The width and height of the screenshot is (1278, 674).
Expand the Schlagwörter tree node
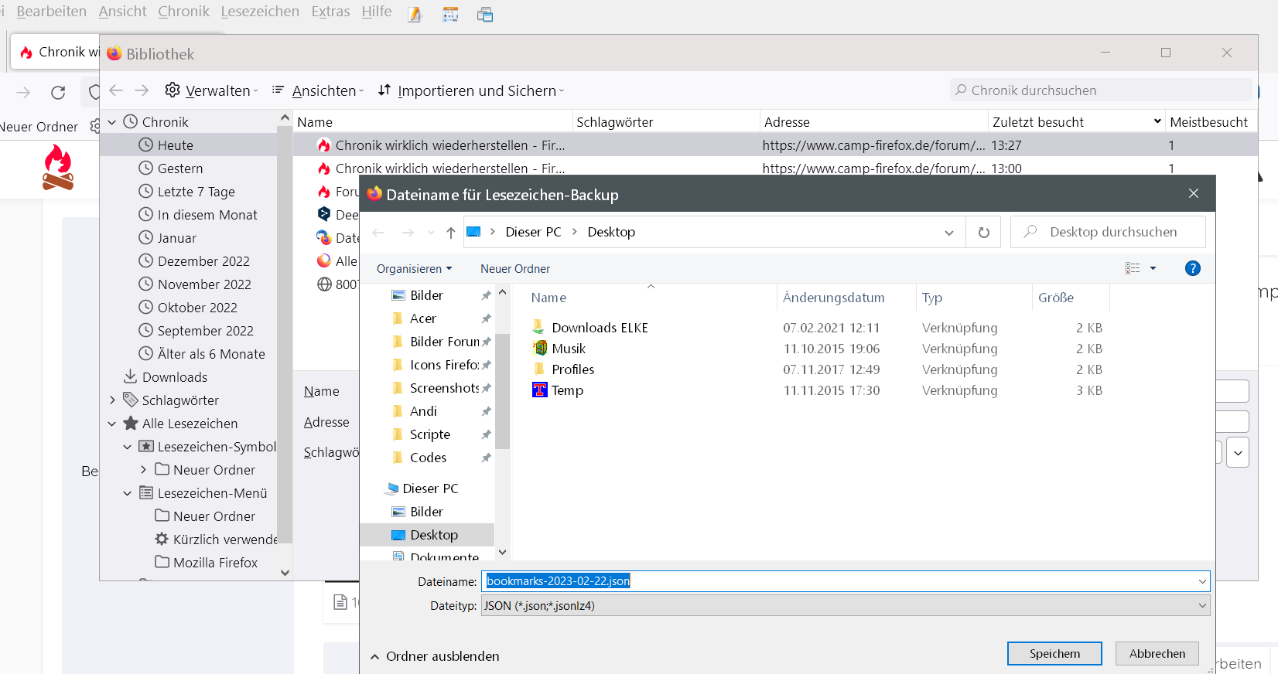tap(112, 400)
